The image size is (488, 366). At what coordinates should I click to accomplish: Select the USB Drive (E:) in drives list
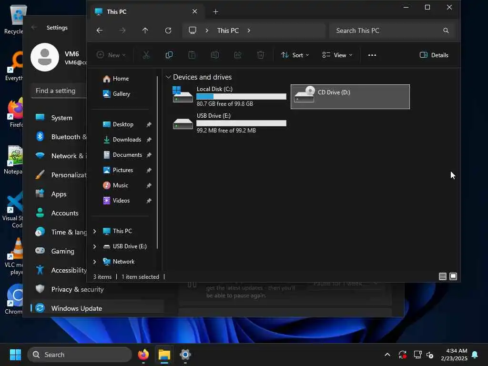coord(229,123)
